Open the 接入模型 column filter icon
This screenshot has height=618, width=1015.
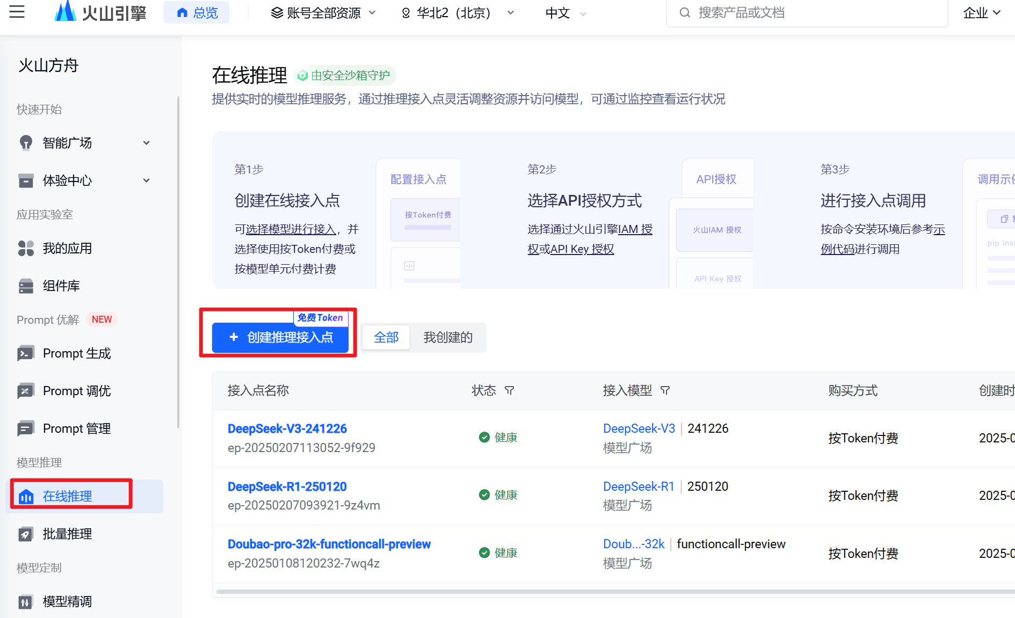point(665,390)
